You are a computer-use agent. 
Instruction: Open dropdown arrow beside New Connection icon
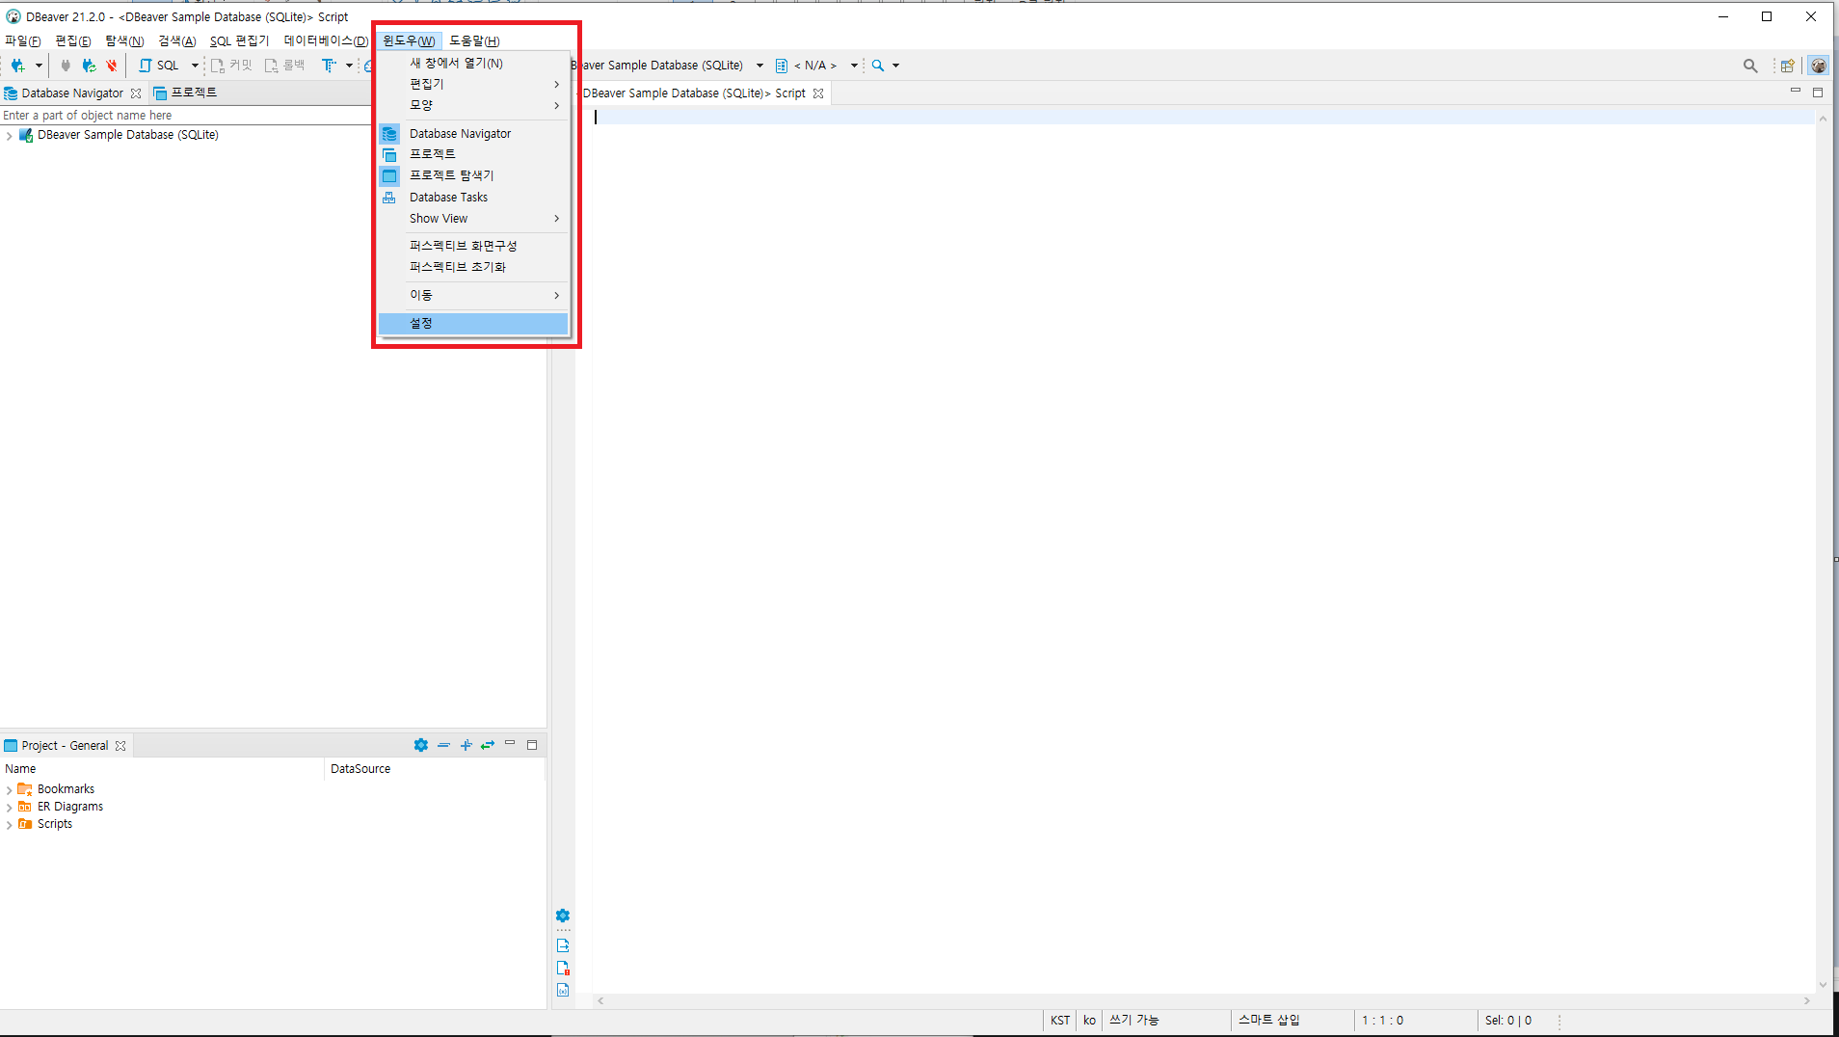(39, 66)
